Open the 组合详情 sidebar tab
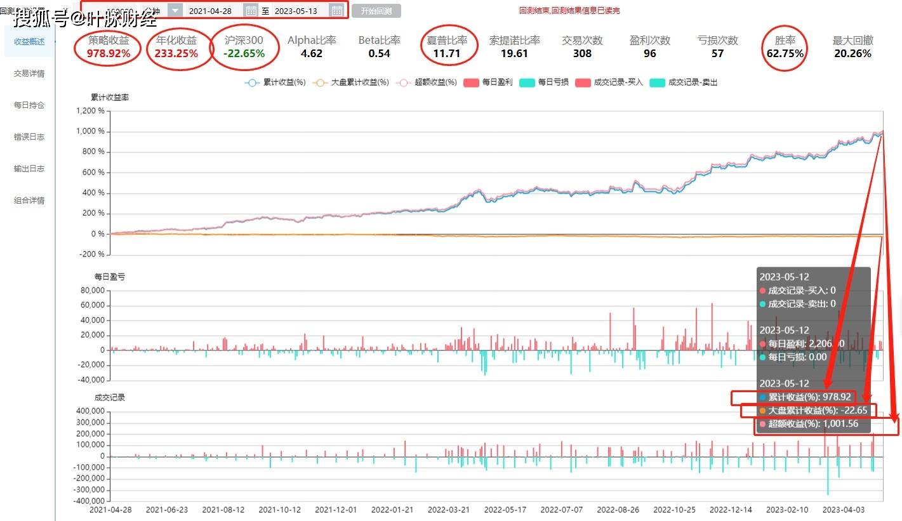The height and width of the screenshot is (521, 902). 29,200
